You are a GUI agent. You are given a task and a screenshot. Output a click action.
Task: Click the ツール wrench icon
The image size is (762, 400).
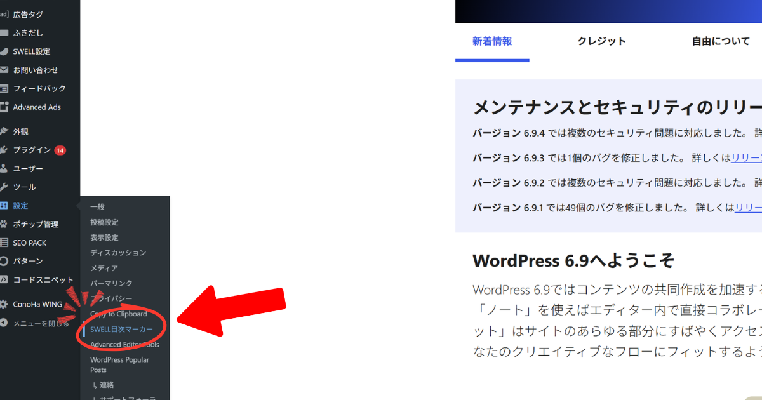tap(4, 187)
